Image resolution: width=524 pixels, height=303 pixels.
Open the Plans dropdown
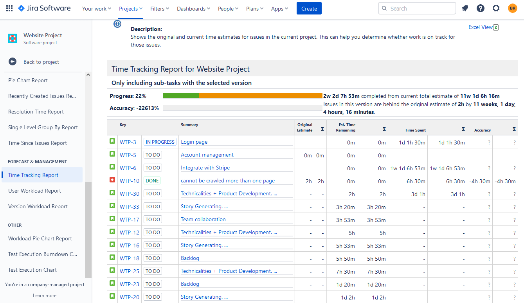255,9
